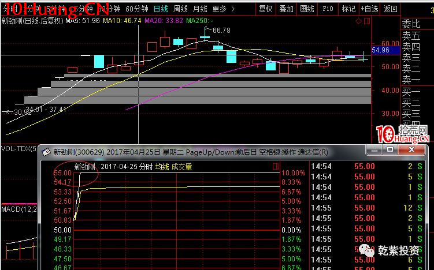
Task: Click the diamond icon above the price axis
Action: tap(359, 21)
